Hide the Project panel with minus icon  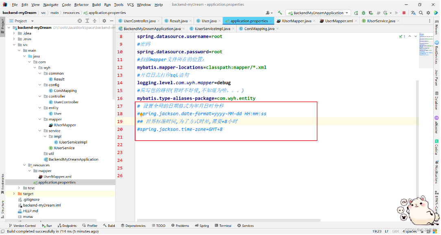click(x=111, y=21)
